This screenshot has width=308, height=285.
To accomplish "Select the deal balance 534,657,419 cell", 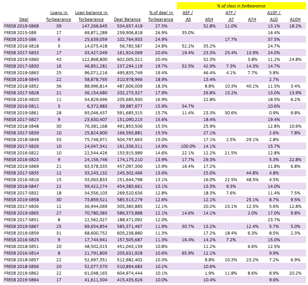I will coord(128,26).
